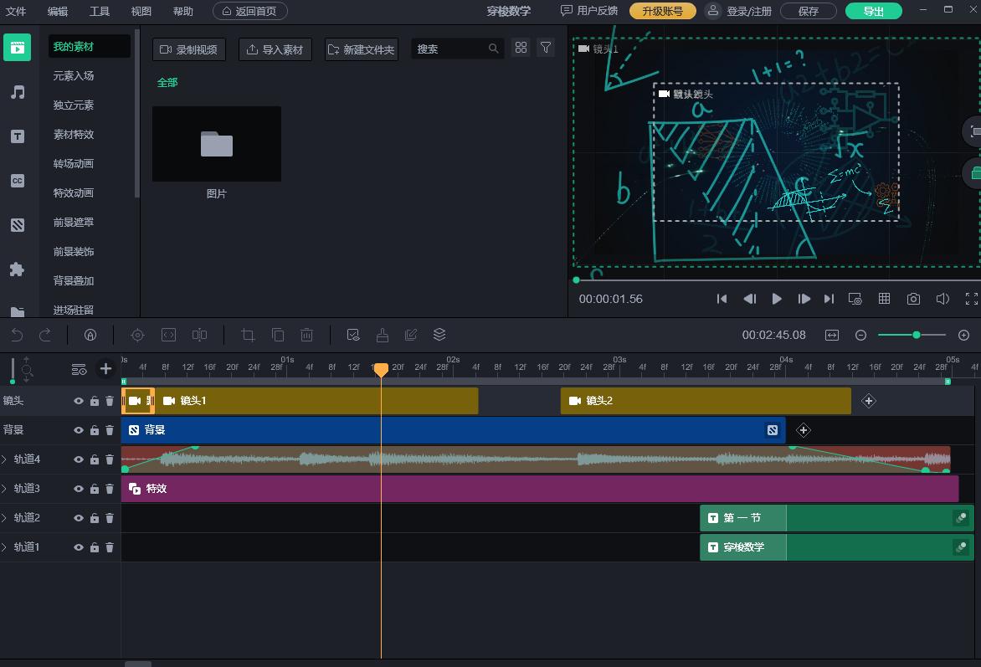Click the crop tool icon

[248, 335]
